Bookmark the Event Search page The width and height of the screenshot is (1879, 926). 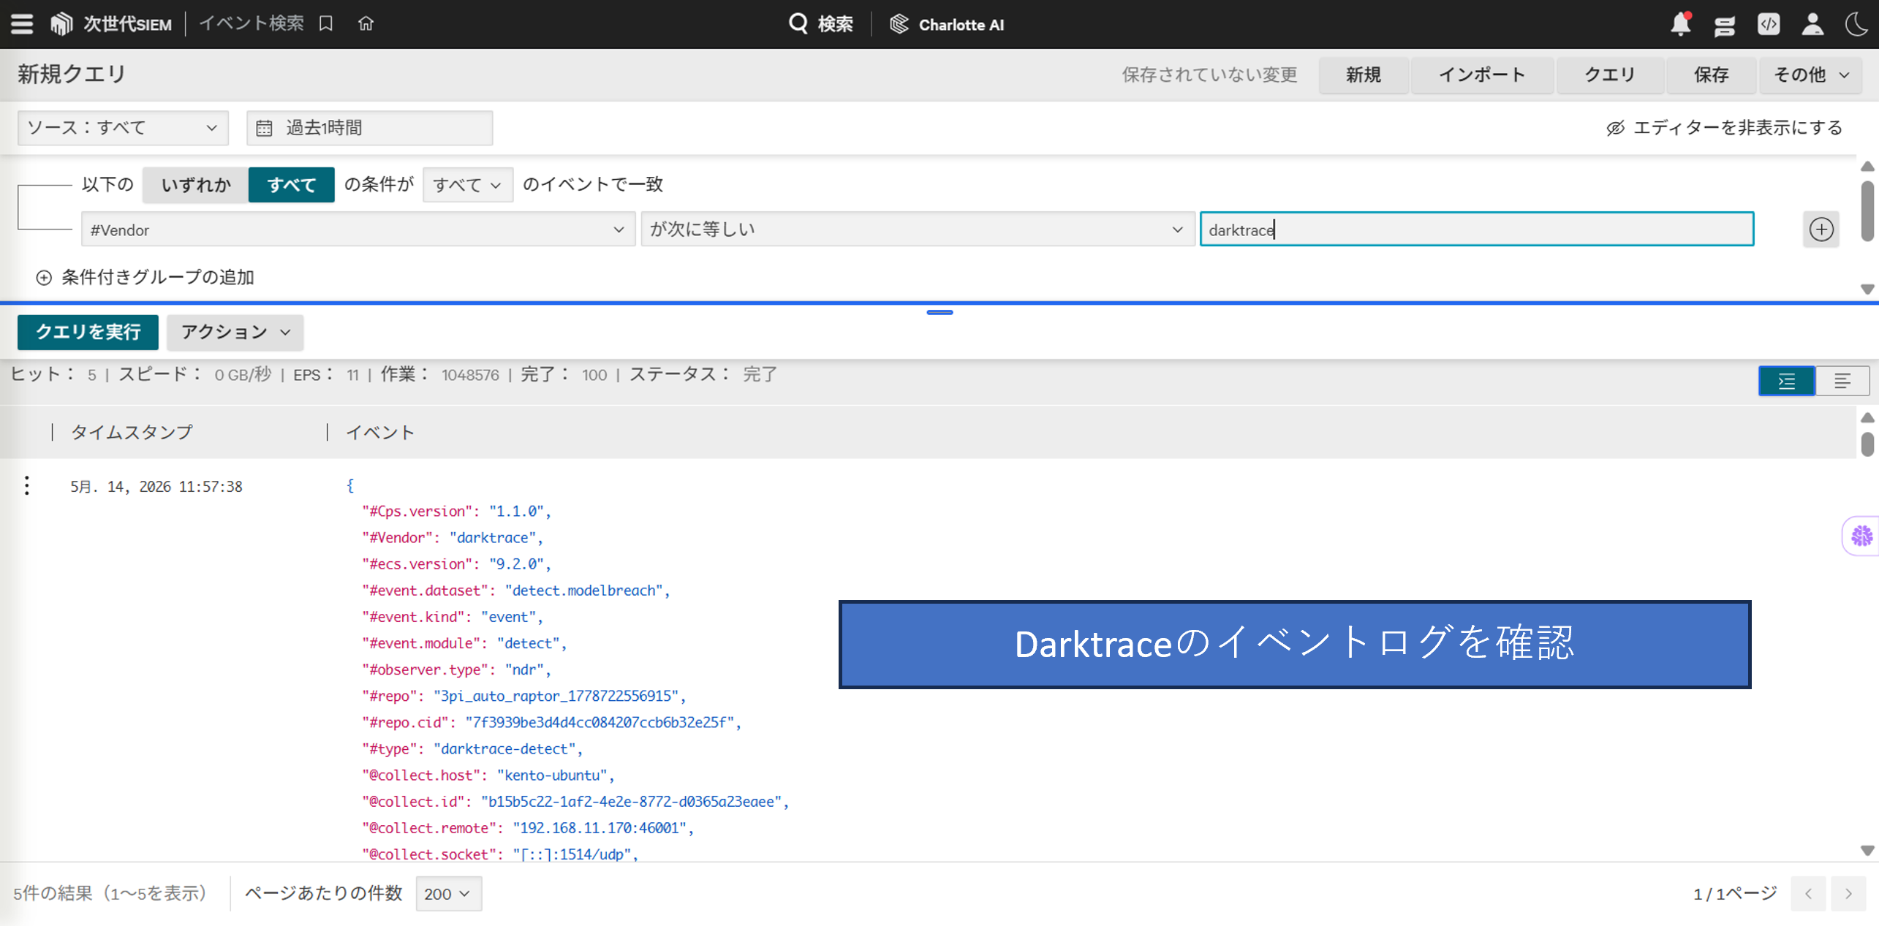pyautogui.click(x=326, y=24)
